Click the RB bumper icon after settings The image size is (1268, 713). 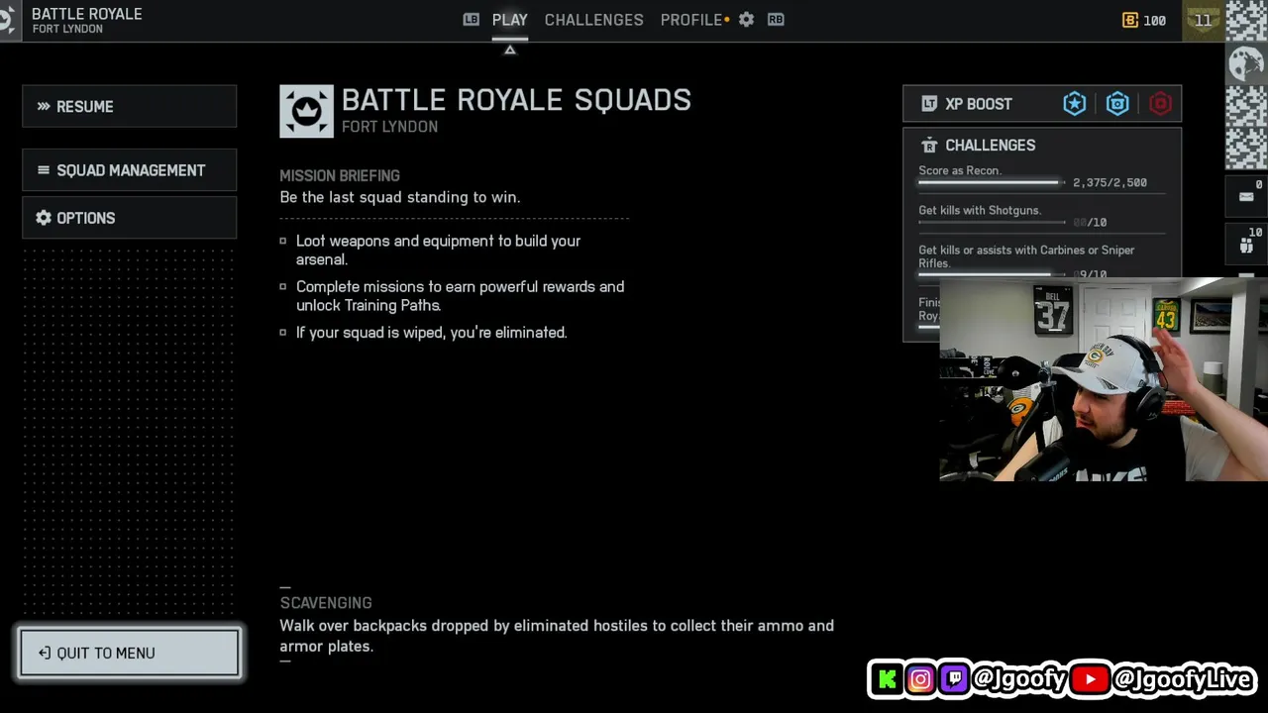(776, 20)
